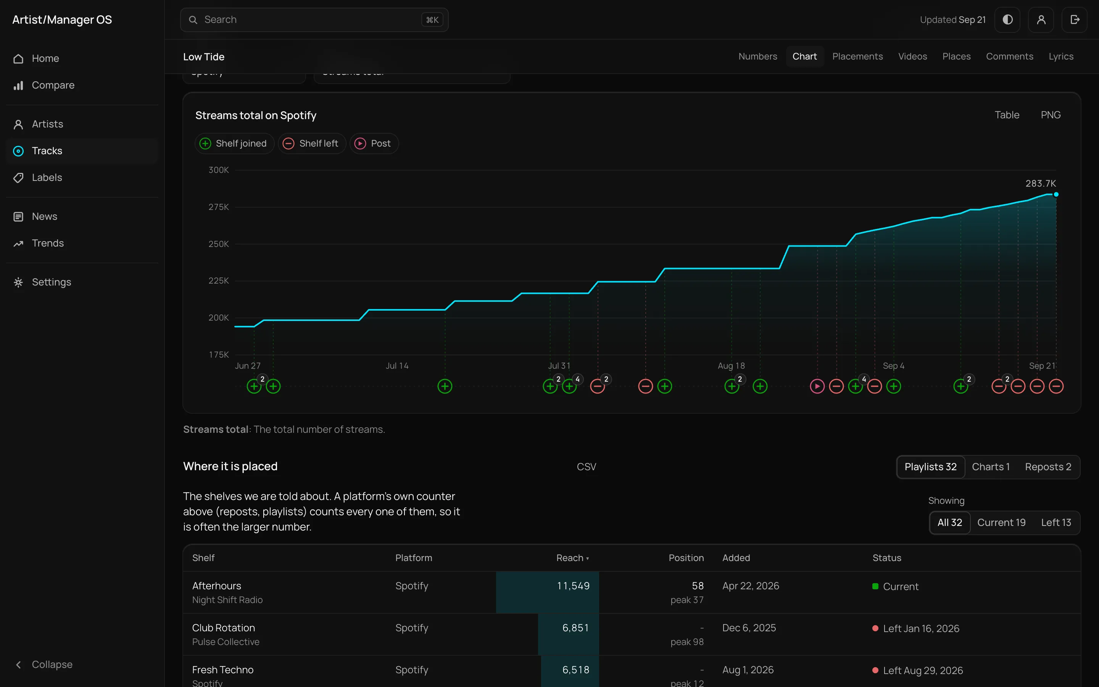The width and height of the screenshot is (1099, 687).
Task: Select the Playlists 32 segment
Action: [930, 467]
